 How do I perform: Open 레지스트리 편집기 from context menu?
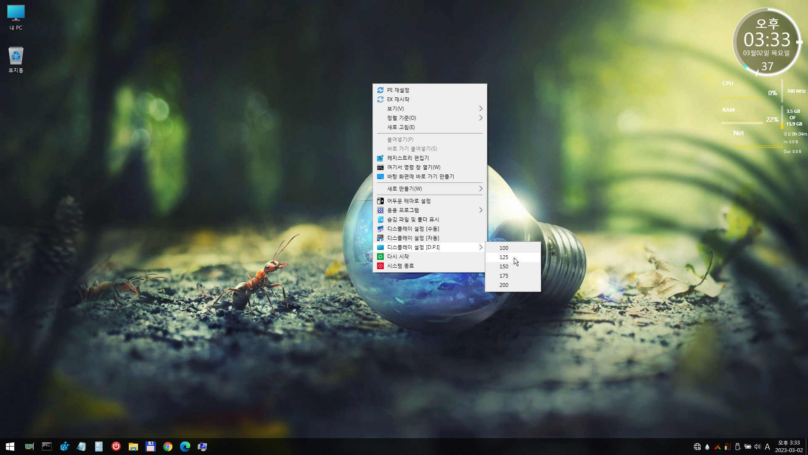pos(430,158)
